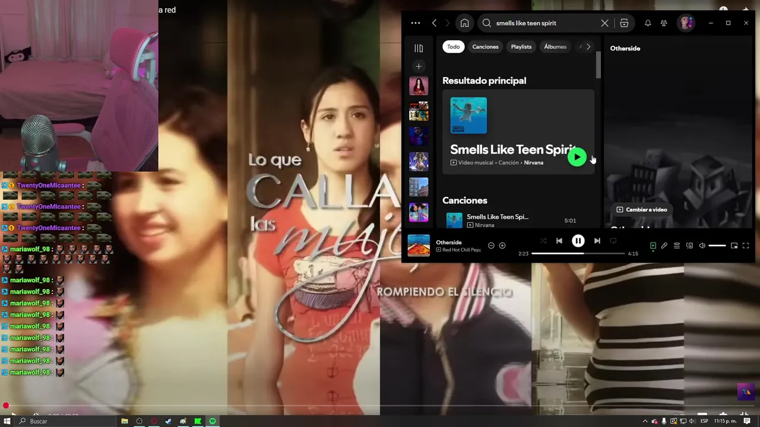Skip to previous track
The width and height of the screenshot is (760, 427).
pyautogui.click(x=559, y=241)
